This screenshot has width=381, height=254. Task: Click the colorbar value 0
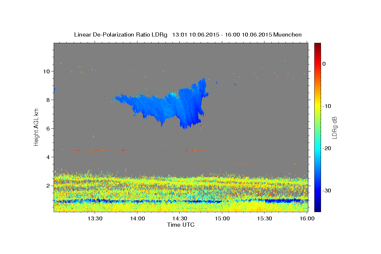(324, 64)
